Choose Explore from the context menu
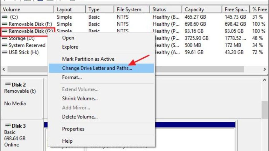The image size is (269, 151). tap(70, 47)
